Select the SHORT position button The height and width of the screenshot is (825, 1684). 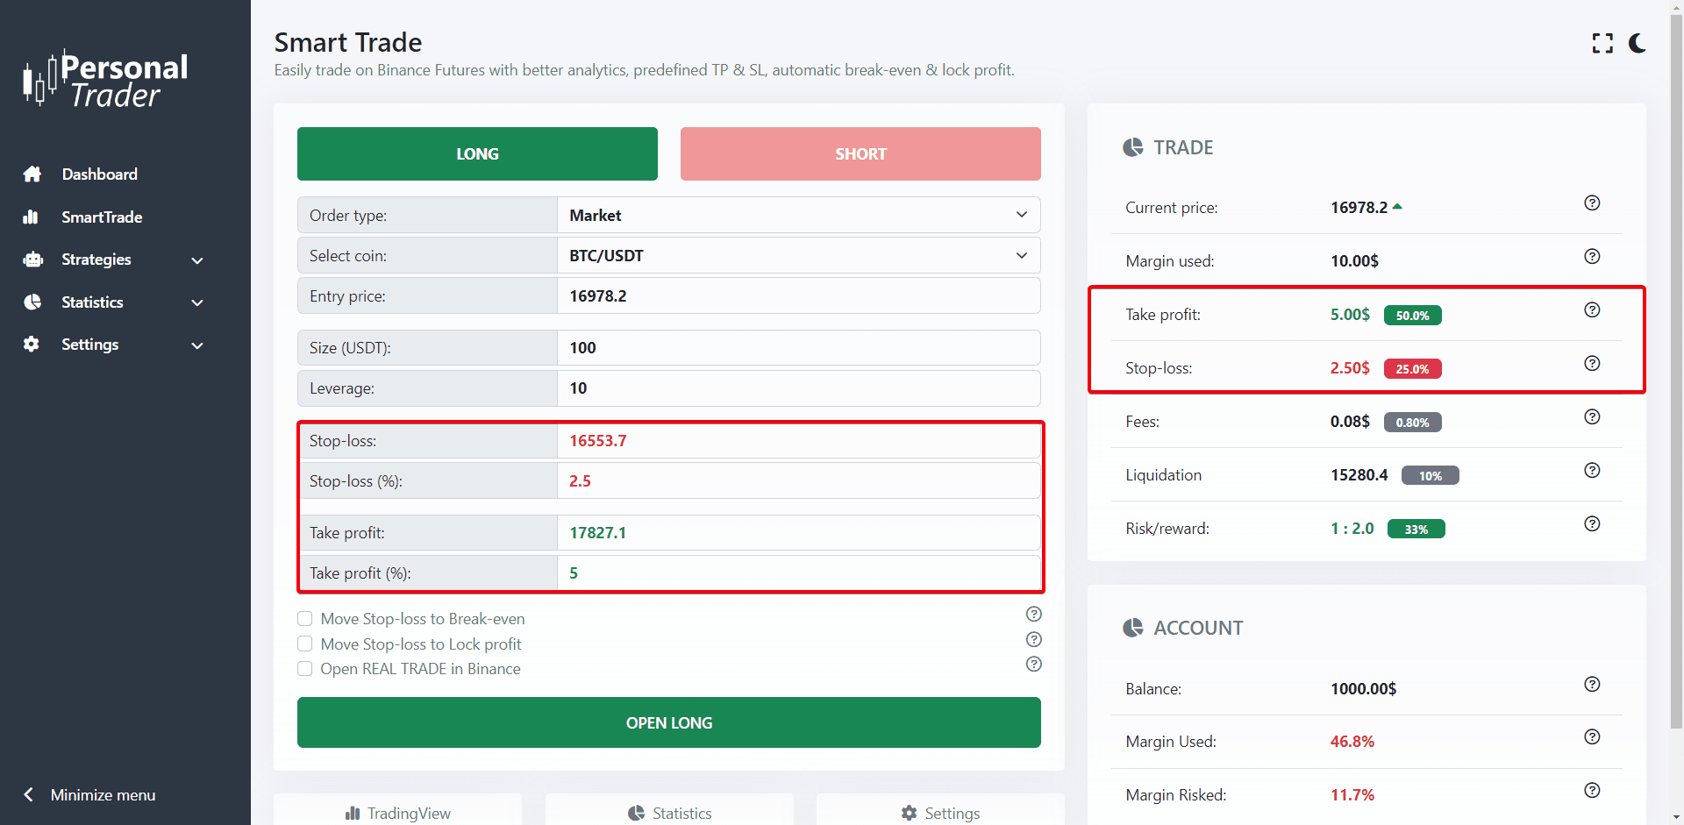coord(860,154)
